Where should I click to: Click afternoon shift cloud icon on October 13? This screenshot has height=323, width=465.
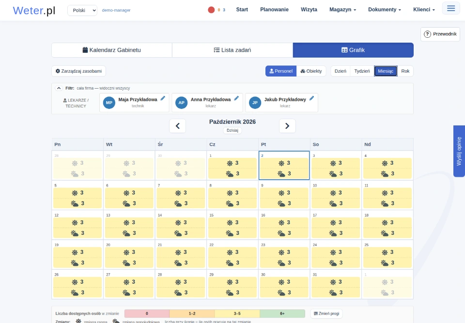click(x=126, y=233)
